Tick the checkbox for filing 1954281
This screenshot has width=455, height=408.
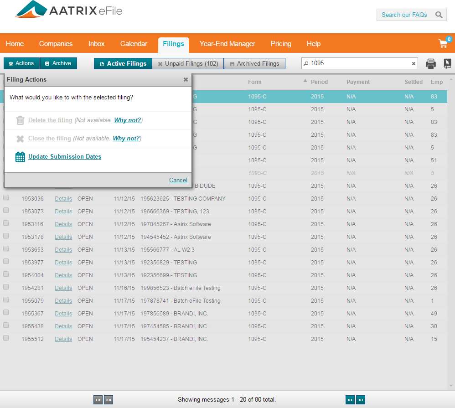click(6, 287)
